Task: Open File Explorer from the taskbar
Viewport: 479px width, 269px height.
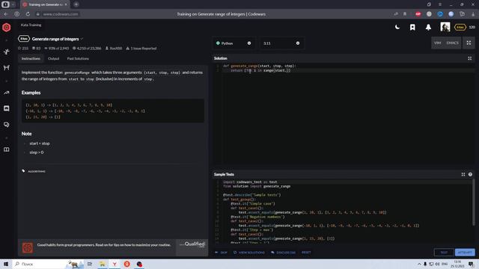Action: (x=102, y=264)
